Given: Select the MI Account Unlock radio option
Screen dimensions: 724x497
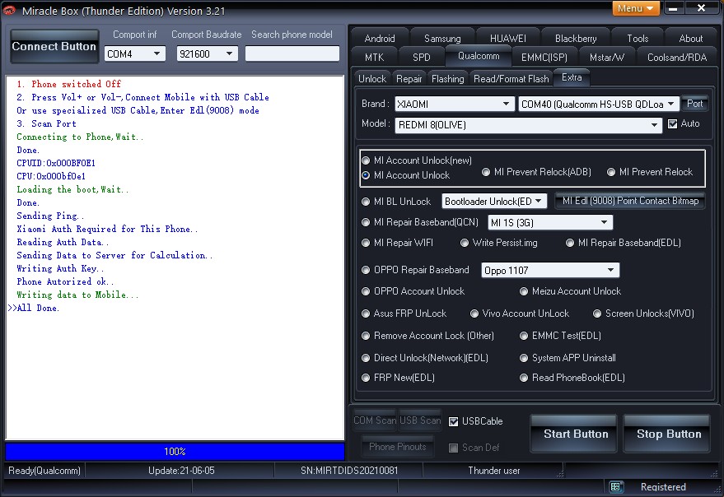Looking at the screenshot, I should coord(366,175).
